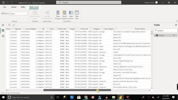Open Manage relationships
Image resolution: width=178 pixels, height=100 pixels.
pos(47,15)
